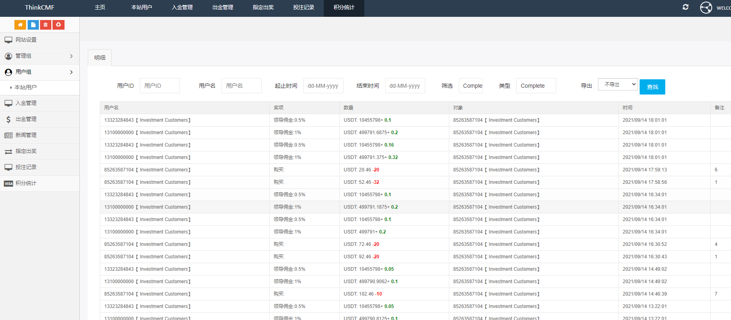This screenshot has height=320, width=731.
Task: Click the blue document icon button
Action: pos(33,25)
